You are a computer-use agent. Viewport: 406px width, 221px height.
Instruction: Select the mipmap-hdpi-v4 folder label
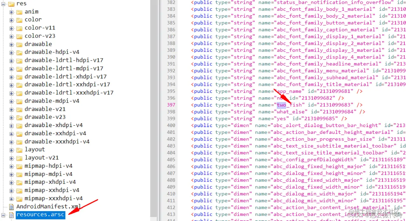48,166
